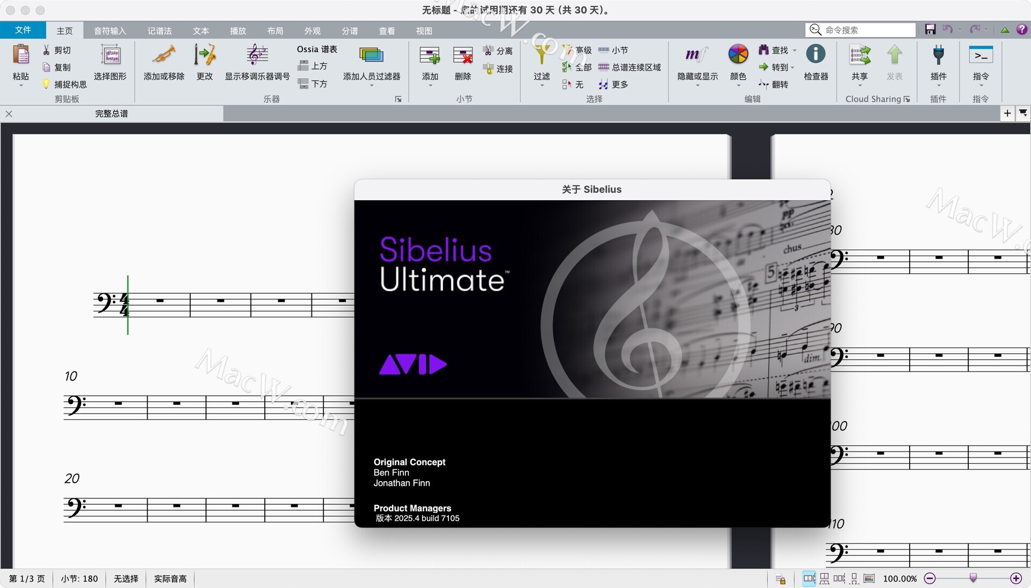Expand the 隐藏或显示 dropdown arrow
Viewport: 1031px width, 588px height.
pos(697,85)
